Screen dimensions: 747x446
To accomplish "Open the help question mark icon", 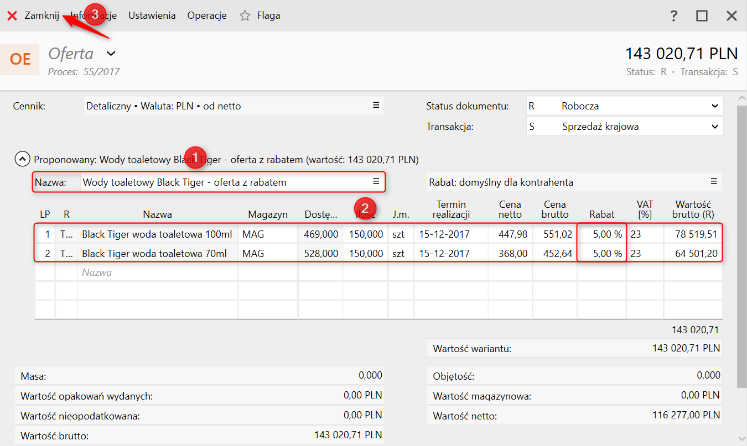I will point(673,16).
